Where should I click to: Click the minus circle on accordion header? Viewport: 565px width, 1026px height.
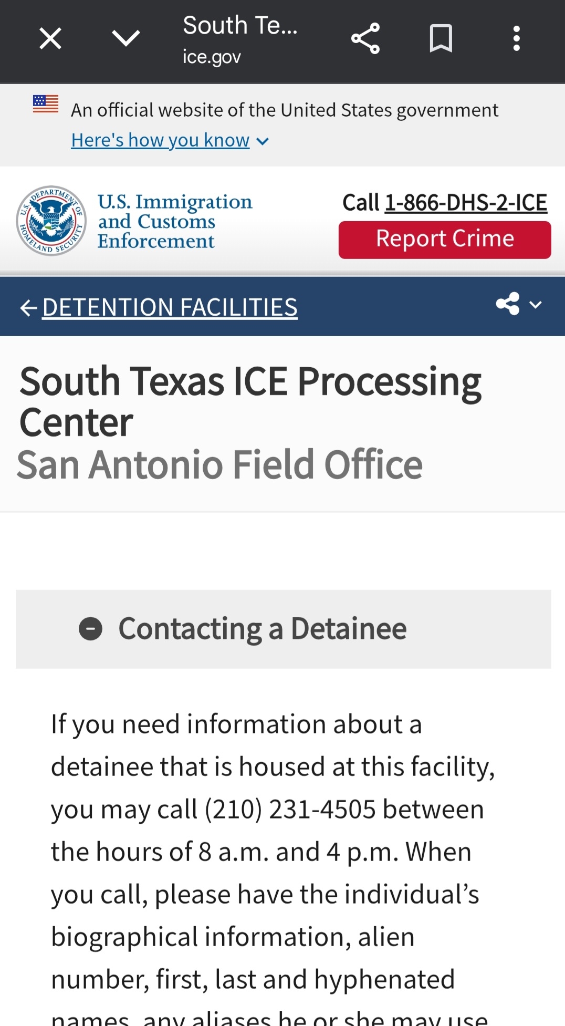click(x=90, y=629)
